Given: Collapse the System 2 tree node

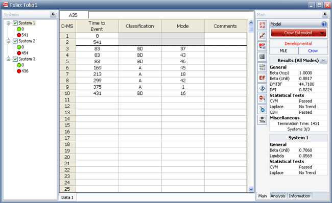Looking at the screenshot, I should coord(9,41).
